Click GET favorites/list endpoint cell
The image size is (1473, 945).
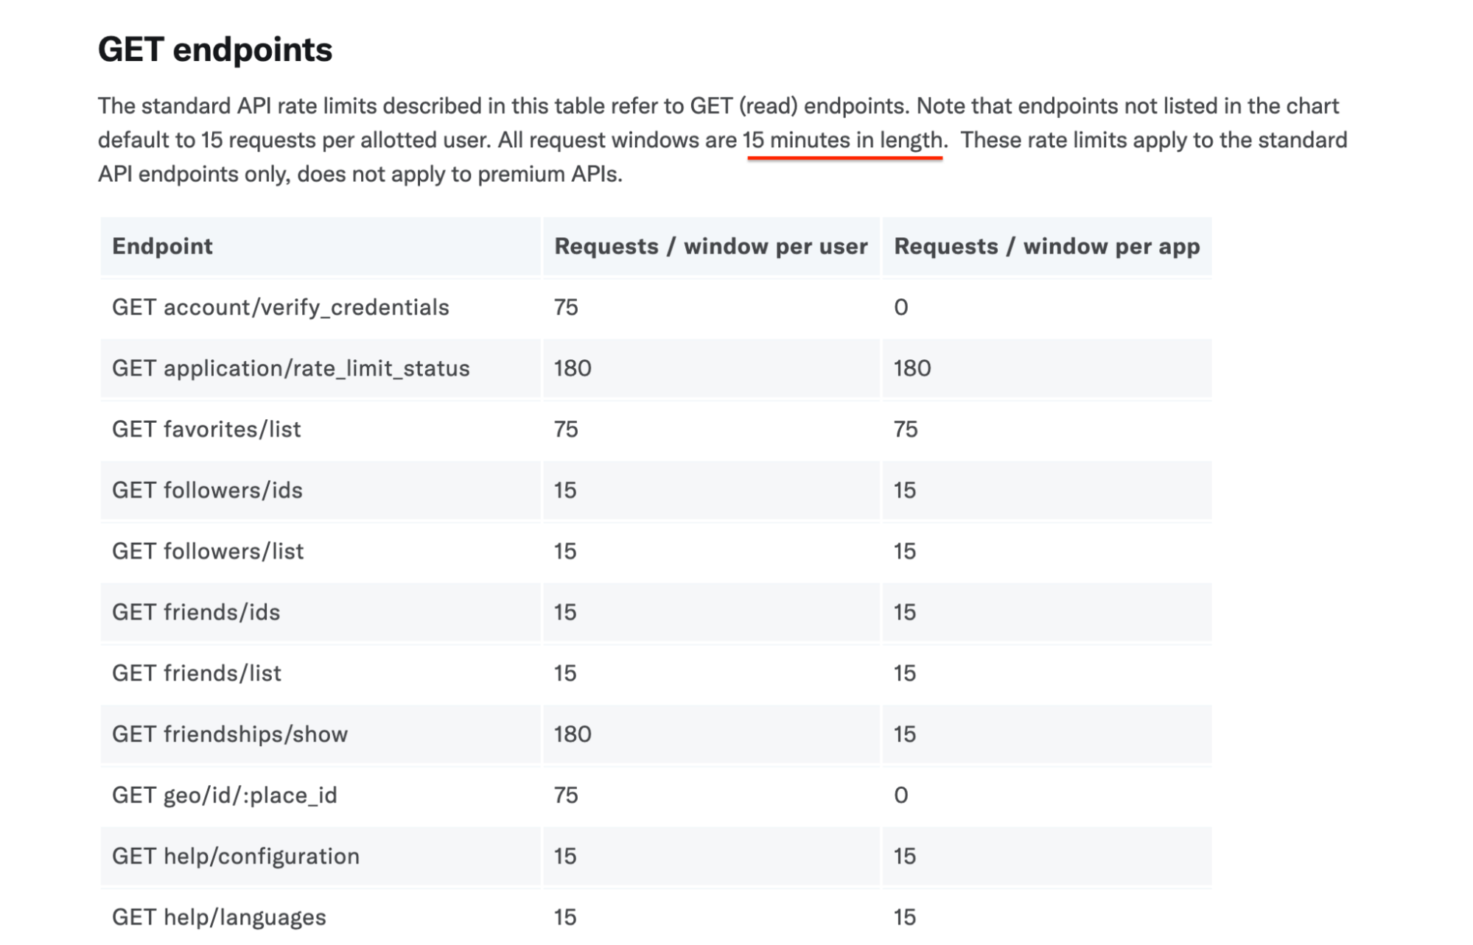pyautogui.click(x=206, y=429)
